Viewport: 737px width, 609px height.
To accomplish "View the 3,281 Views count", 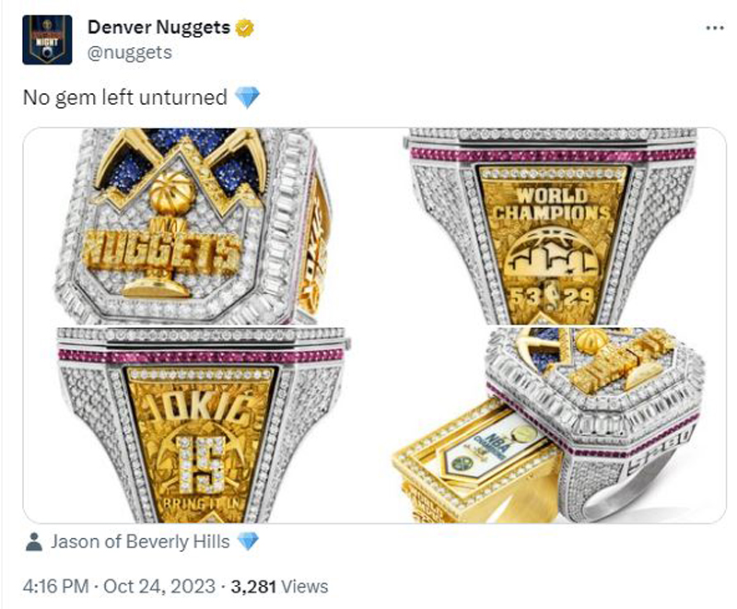I will click(279, 586).
